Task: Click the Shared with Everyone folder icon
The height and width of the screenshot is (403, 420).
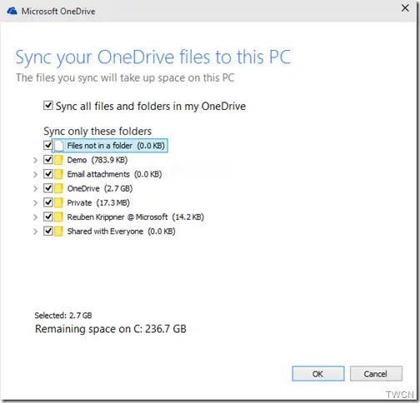Action: click(58, 231)
